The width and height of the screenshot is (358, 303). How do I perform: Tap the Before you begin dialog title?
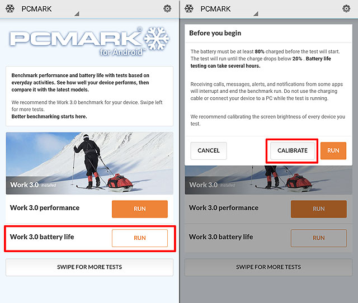(215, 33)
